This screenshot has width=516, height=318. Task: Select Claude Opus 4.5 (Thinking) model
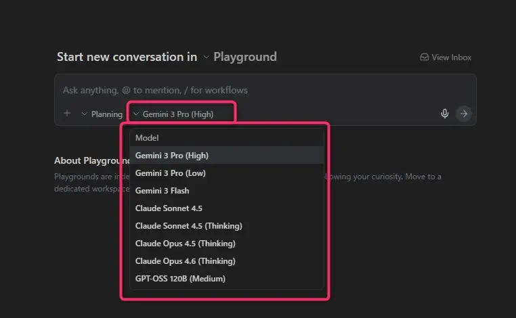click(227, 244)
